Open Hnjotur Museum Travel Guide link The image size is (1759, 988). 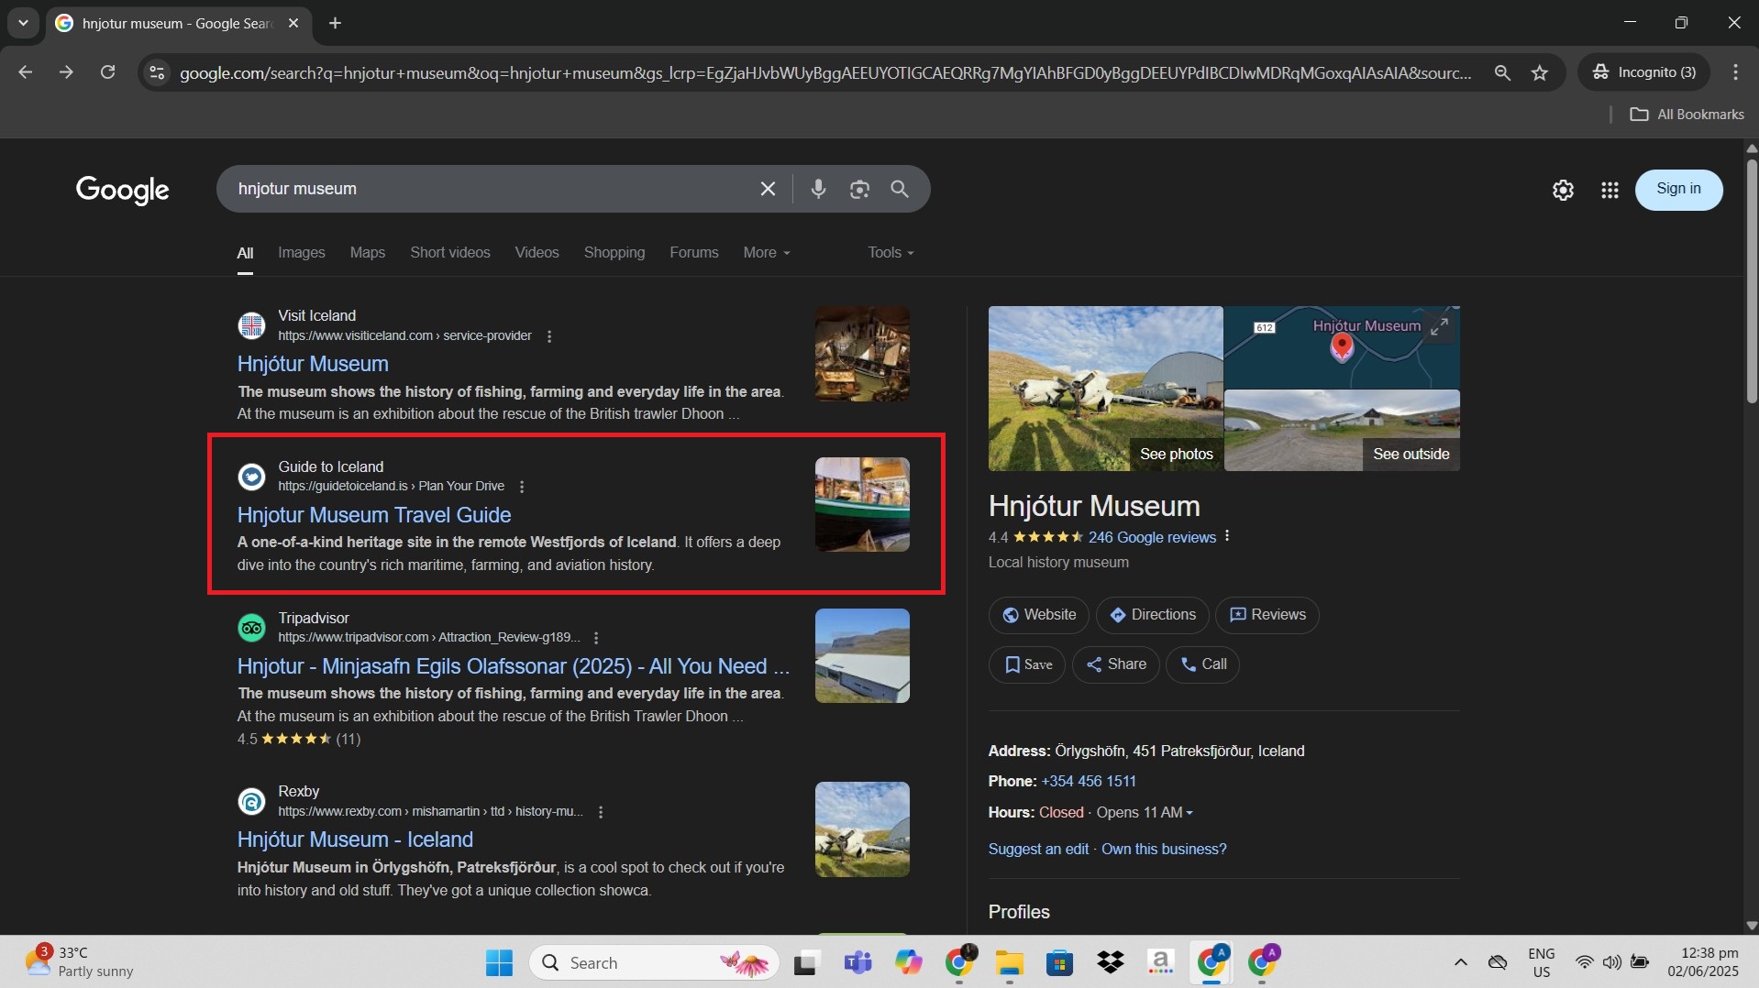373,515
